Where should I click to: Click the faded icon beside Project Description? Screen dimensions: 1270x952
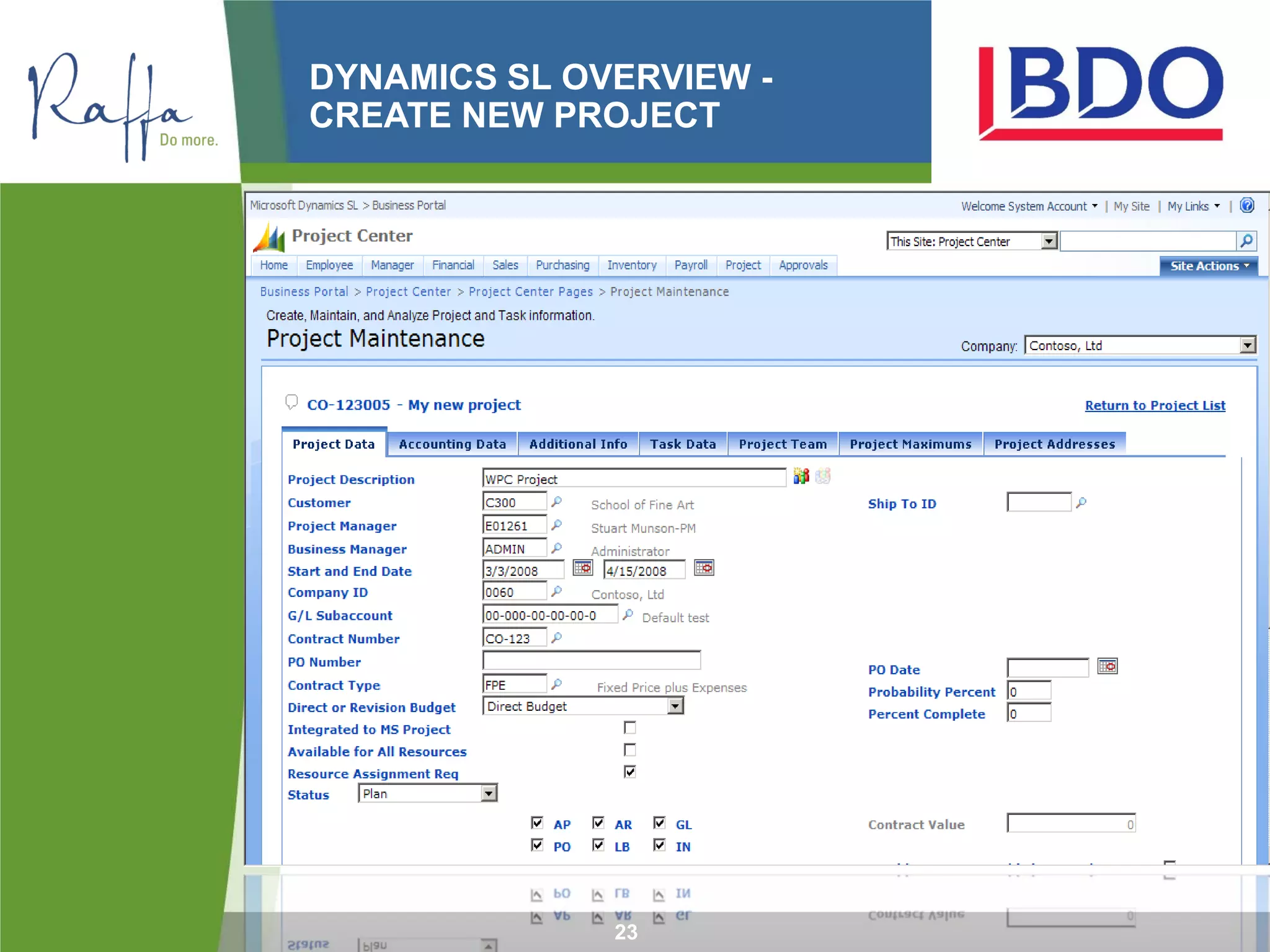point(823,476)
